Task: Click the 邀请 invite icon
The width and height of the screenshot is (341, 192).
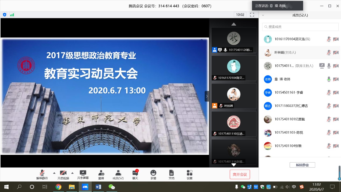Action: pyautogui.click(x=101, y=174)
